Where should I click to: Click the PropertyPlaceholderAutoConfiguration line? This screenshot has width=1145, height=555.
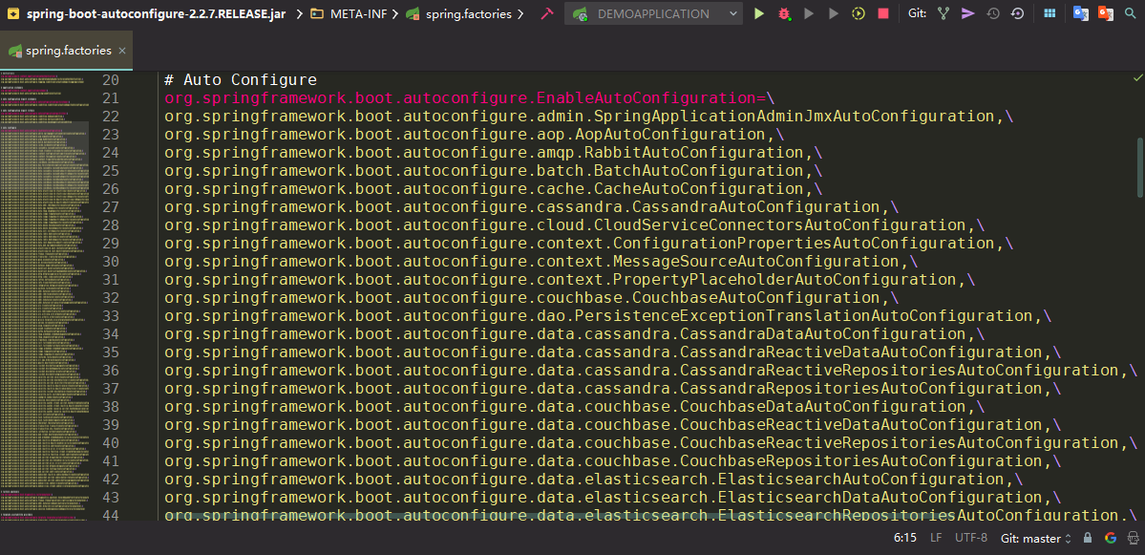(569, 280)
